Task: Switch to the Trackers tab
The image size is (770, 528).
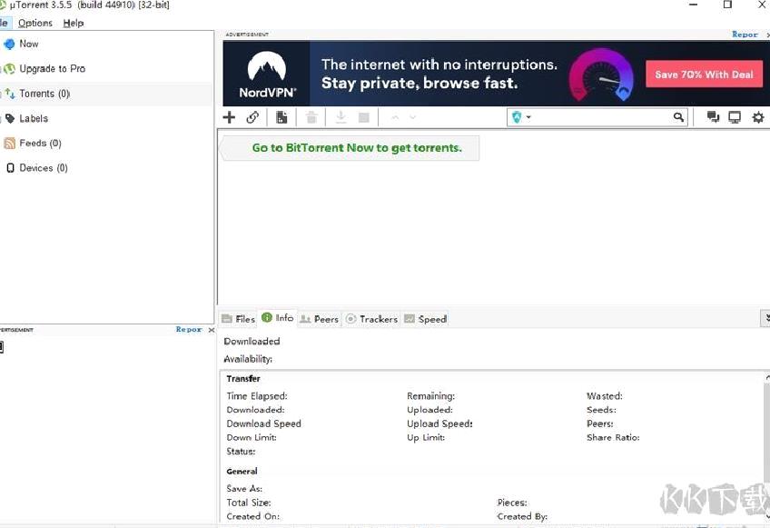Action: point(371,319)
